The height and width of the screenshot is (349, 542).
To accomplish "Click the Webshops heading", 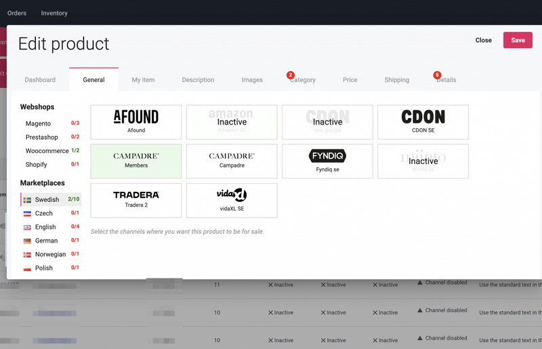I will coord(37,107).
